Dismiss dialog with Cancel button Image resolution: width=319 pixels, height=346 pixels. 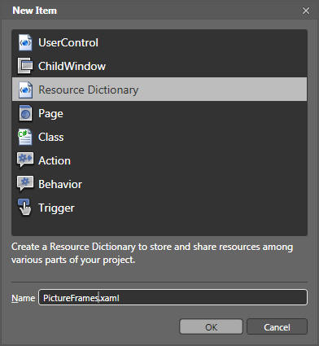(x=277, y=326)
